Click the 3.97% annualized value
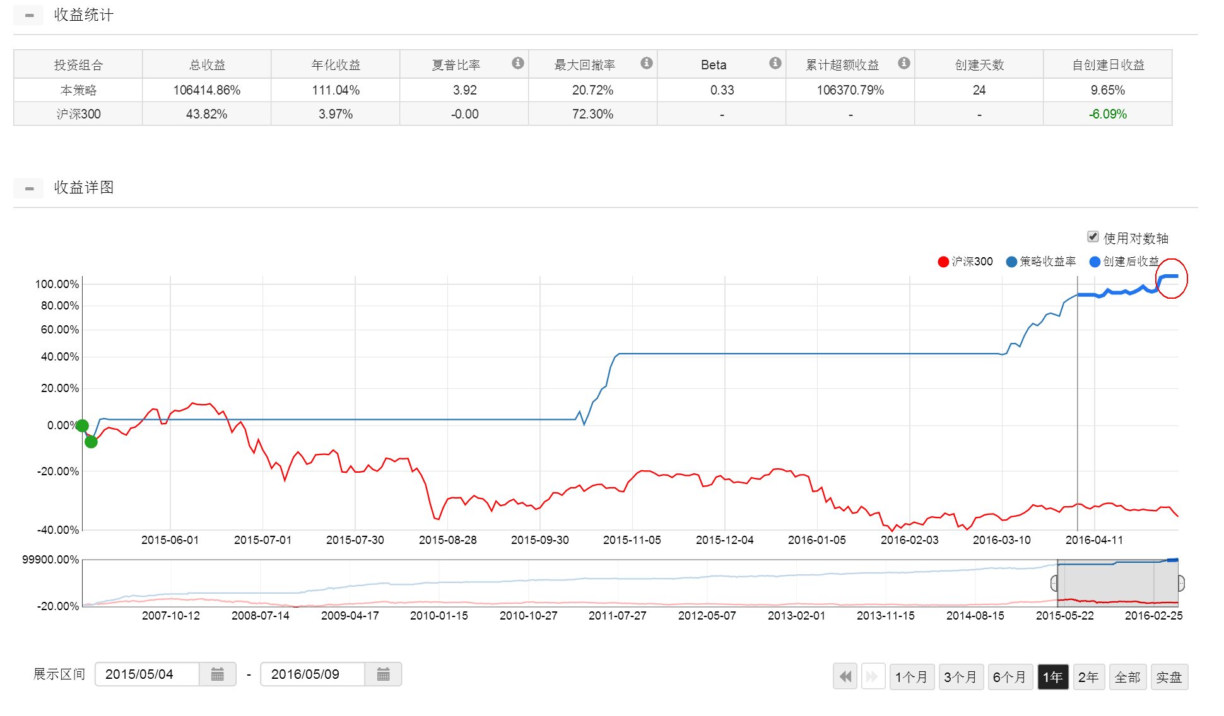 (x=336, y=114)
